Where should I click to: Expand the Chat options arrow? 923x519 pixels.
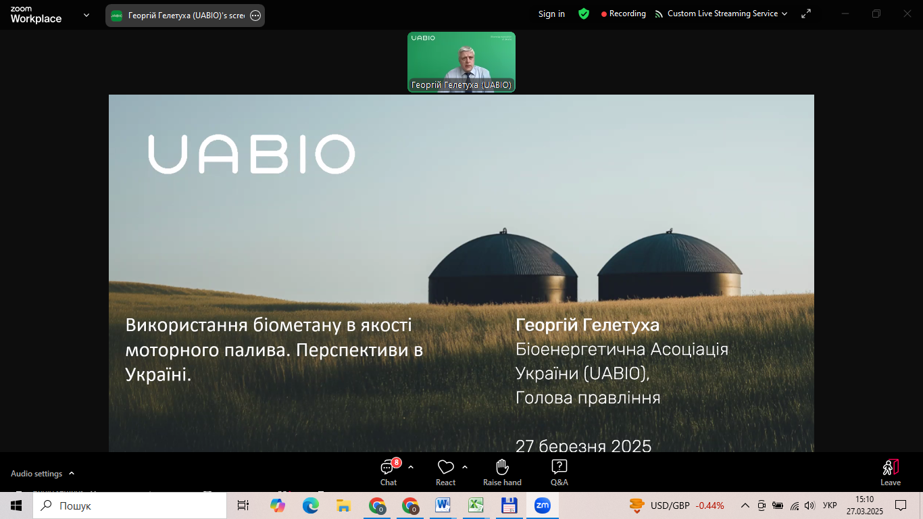tap(411, 467)
